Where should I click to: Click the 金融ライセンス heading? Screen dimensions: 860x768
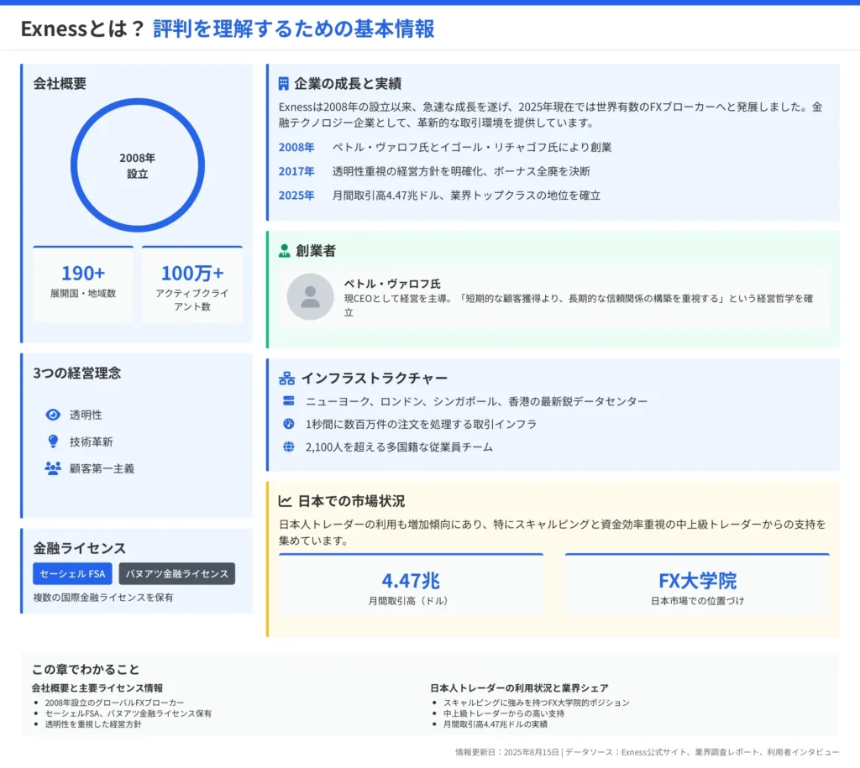[80, 548]
